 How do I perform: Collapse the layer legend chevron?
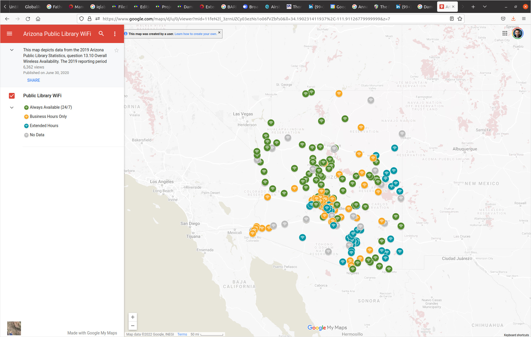(12, 108)
